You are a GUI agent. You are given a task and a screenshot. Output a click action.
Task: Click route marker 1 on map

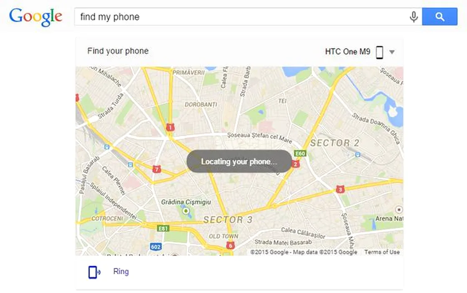pyautogui.click(x=170, y=128)
